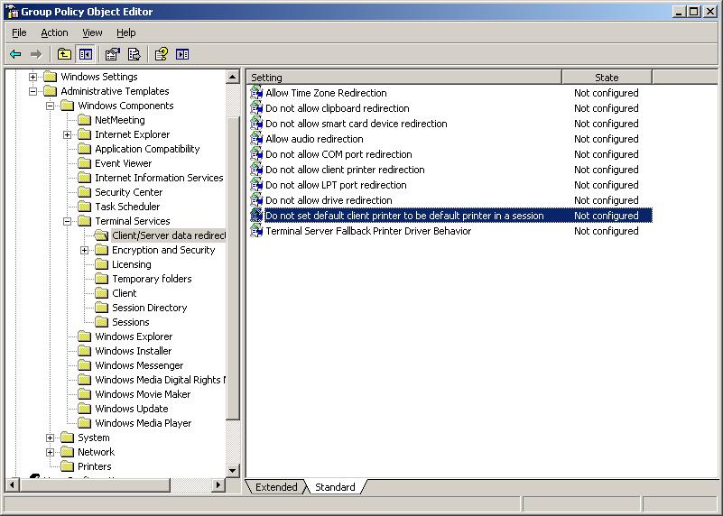Select the Windows Explorer tree item
723x516 pixels.
pos(134,336)
